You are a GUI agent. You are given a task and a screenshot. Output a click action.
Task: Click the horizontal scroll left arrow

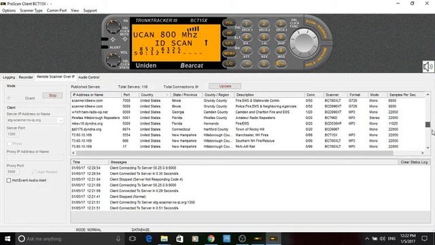tap(73, 153)
